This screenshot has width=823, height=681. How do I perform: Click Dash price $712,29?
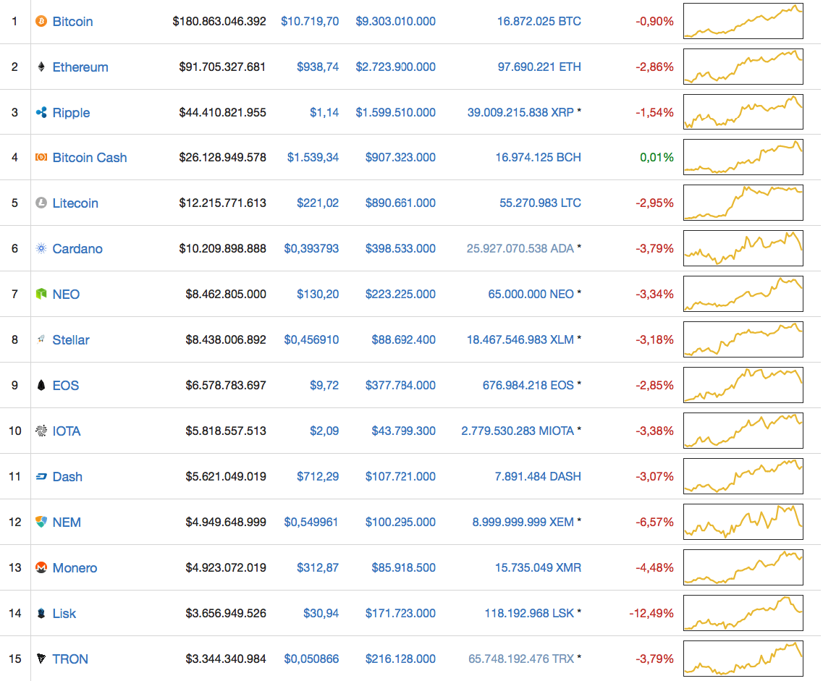point(318,476)
